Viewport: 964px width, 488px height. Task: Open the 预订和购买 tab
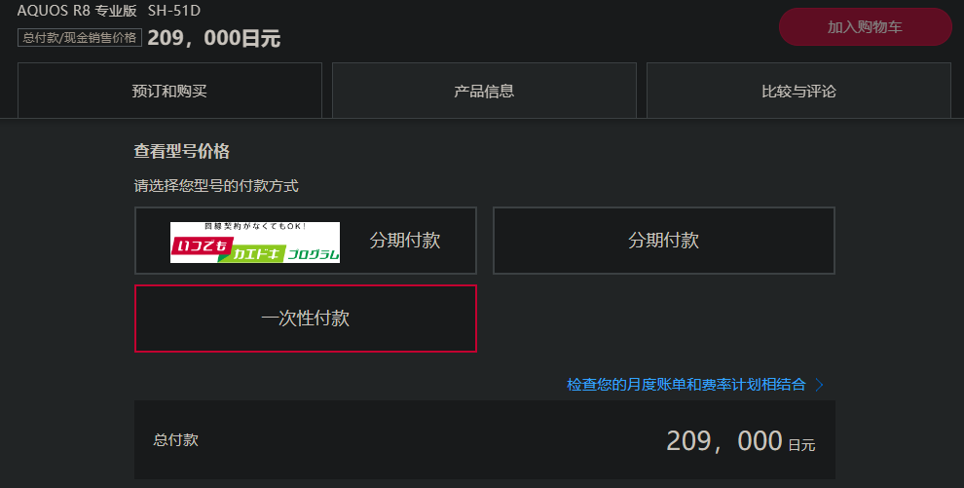point(169,91)
